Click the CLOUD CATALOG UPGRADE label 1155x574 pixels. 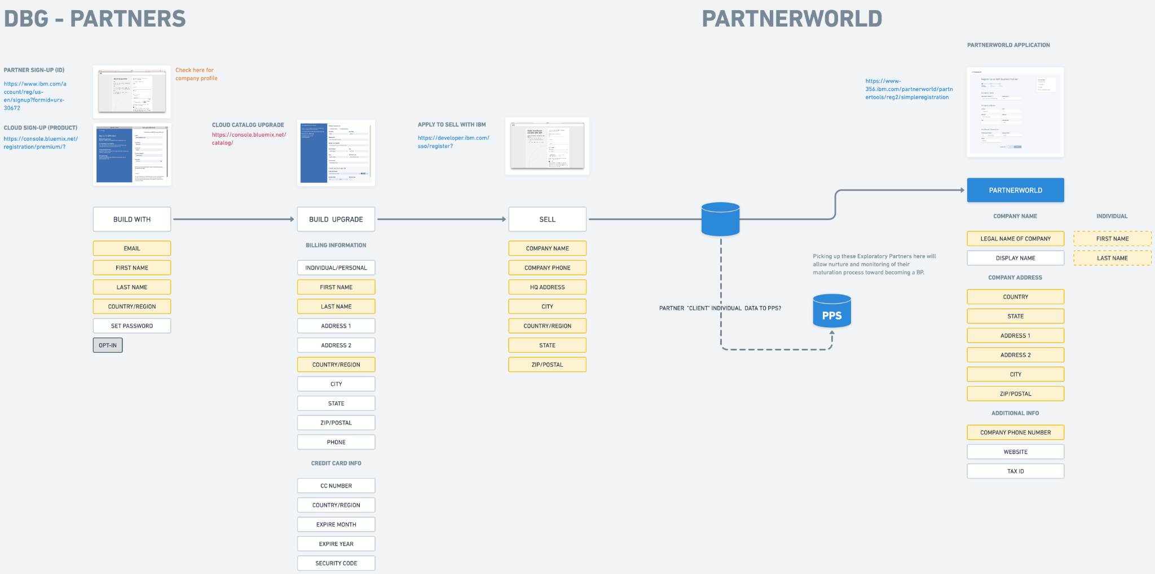248,125
